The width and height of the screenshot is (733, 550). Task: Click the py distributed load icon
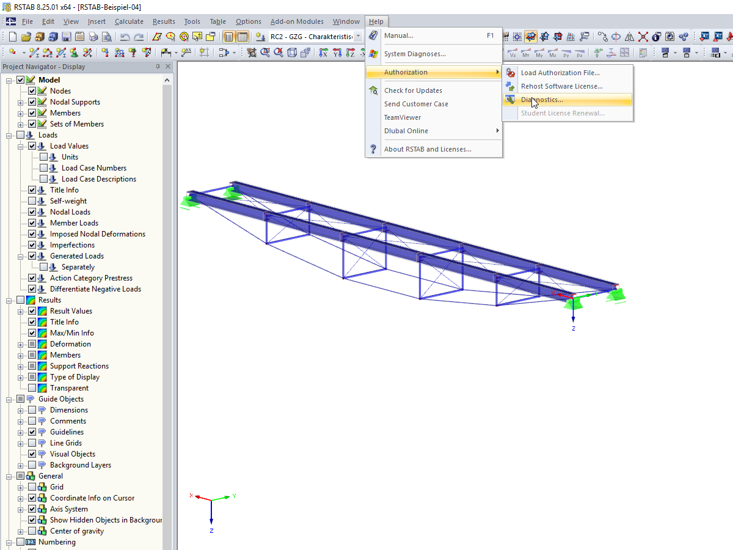[566, 53]
